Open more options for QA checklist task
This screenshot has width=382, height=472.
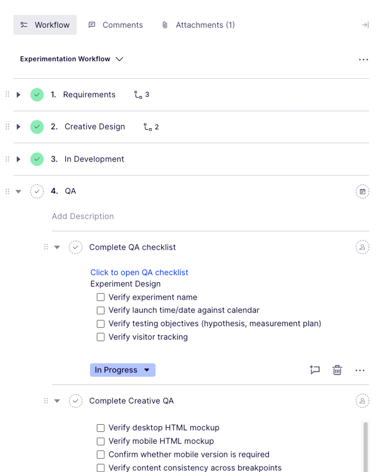point(360,370)
